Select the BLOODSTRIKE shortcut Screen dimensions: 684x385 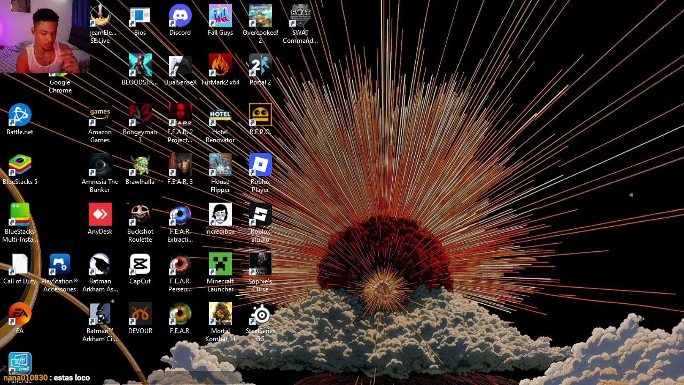[x=140, y=71]
